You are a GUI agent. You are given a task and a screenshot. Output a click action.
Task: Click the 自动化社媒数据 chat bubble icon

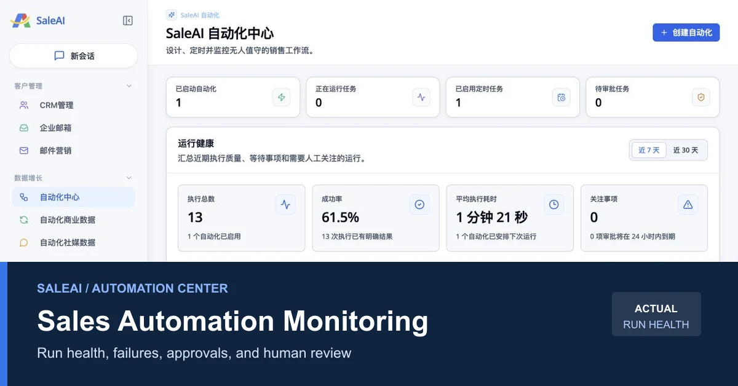[x=24, y=243]
